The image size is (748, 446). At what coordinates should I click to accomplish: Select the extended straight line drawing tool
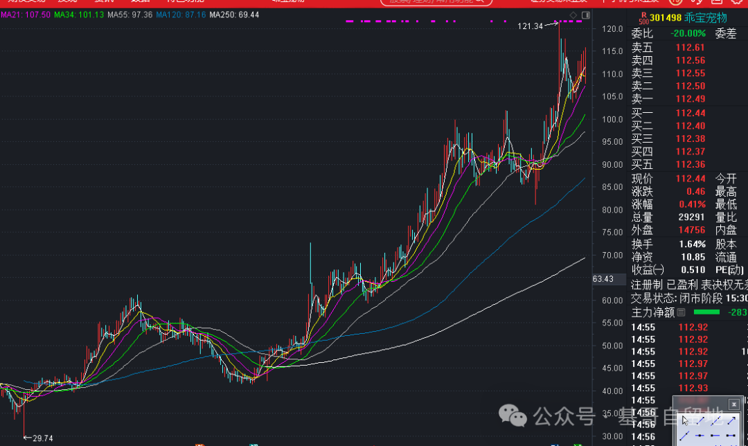coord(715,420)
